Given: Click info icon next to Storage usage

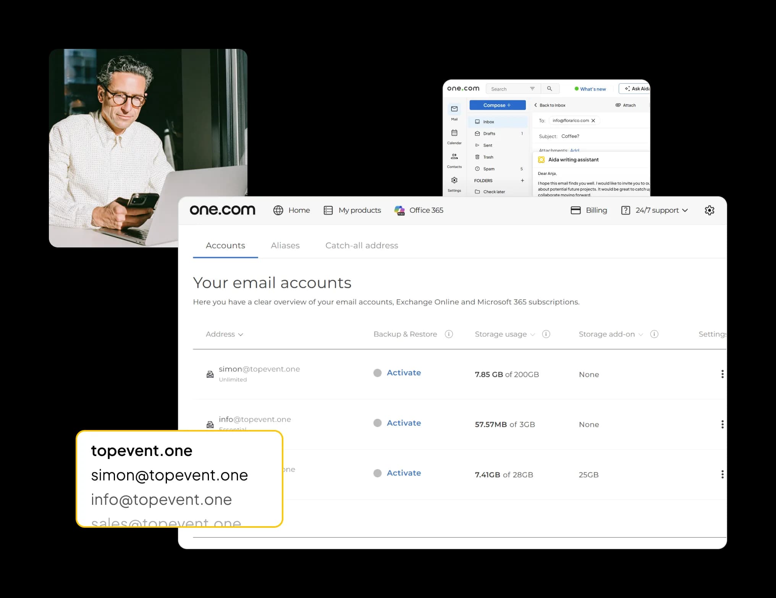Looking at the screenshot, I should [546, 334].
